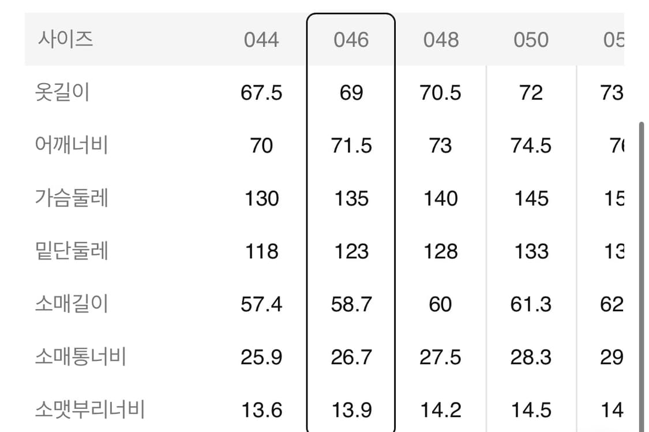Screen dimensions: 649x432
Task: Click the 133 hem circumference value
Action: (531, 251)
